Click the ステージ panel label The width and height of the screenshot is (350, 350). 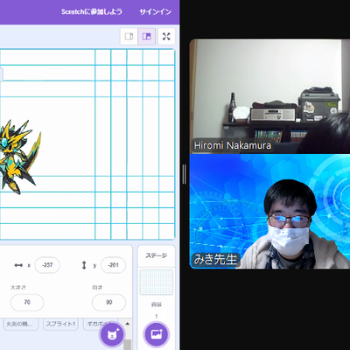(x=157, y=255)
